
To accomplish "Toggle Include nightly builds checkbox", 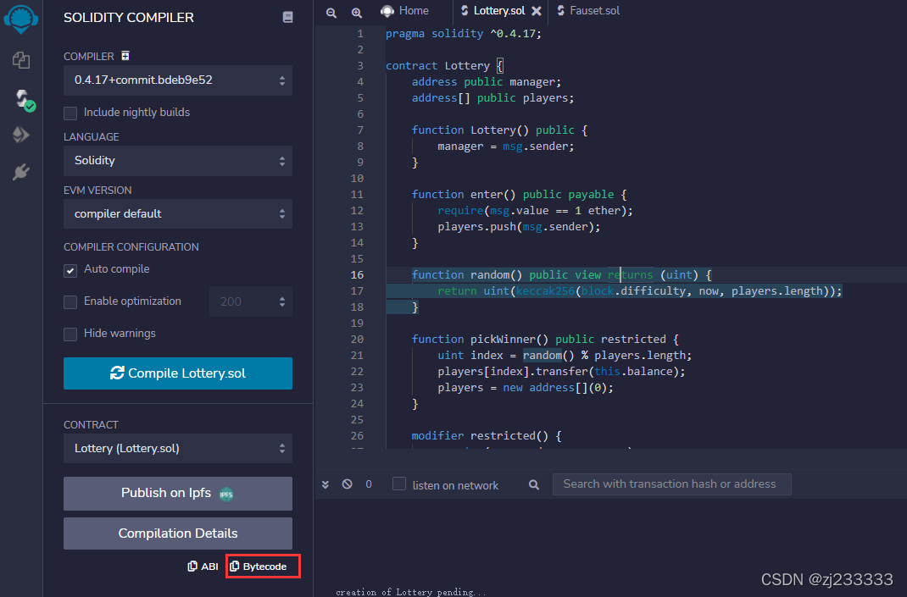I will tap(70, 113).
